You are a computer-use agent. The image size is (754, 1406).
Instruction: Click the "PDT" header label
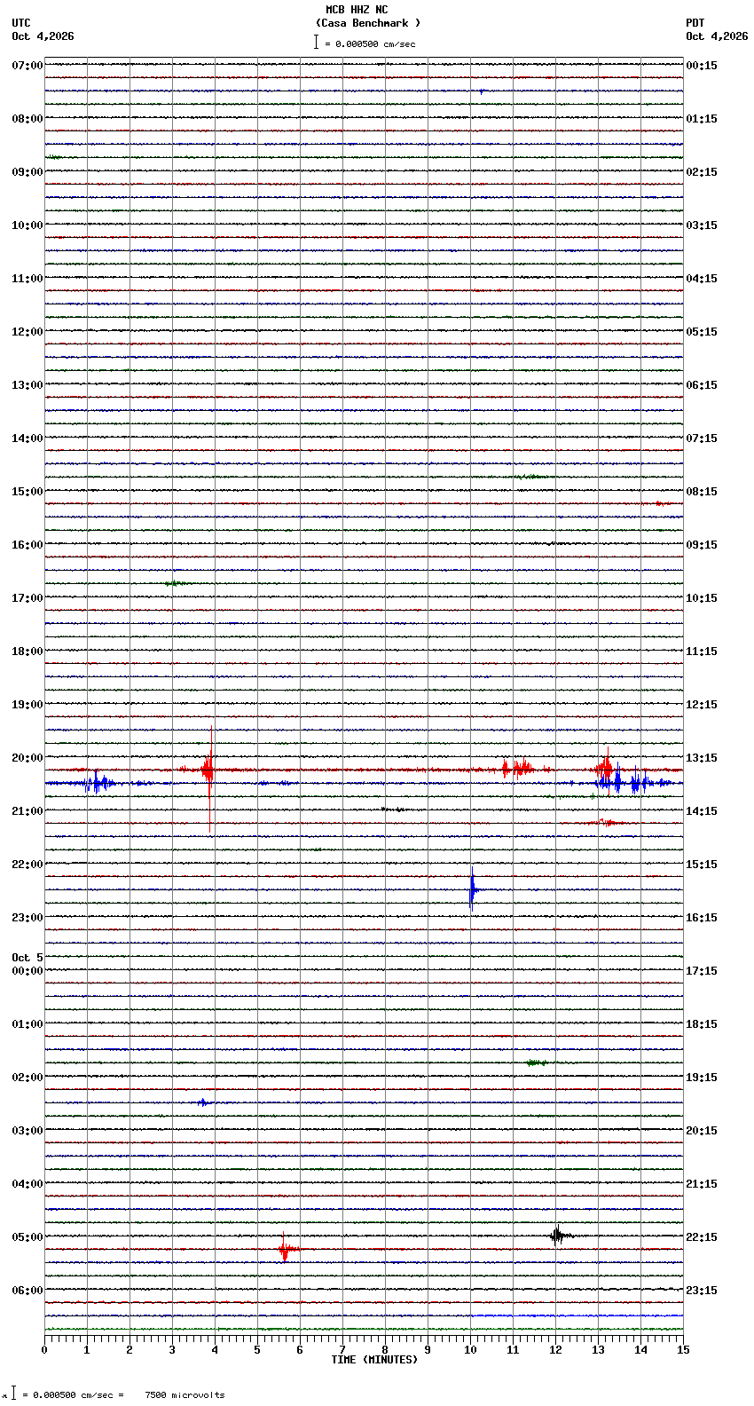click(x=695, y=23)
